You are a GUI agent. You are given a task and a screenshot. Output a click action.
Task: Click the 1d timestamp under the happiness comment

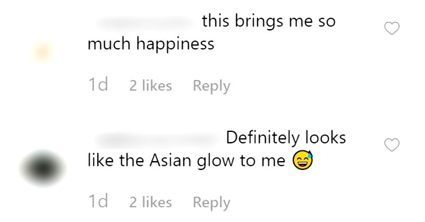coord(98,85)
